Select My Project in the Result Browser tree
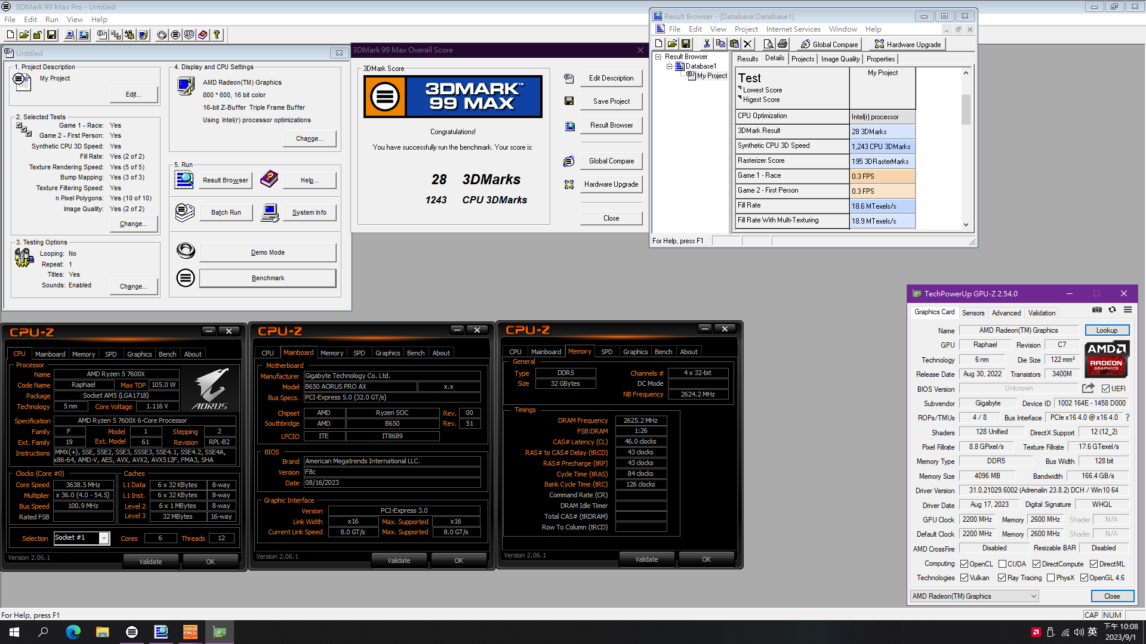 711,76
